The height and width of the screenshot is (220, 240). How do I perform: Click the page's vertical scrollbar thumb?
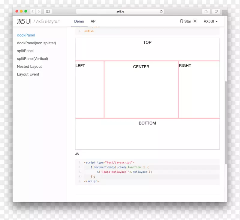pos(226,123)
